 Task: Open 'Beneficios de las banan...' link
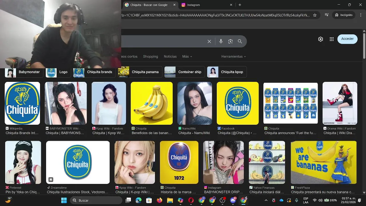(152, 133)
